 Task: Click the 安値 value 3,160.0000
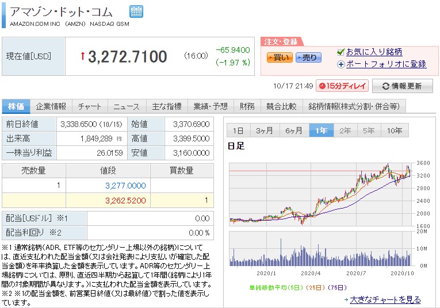192,153
